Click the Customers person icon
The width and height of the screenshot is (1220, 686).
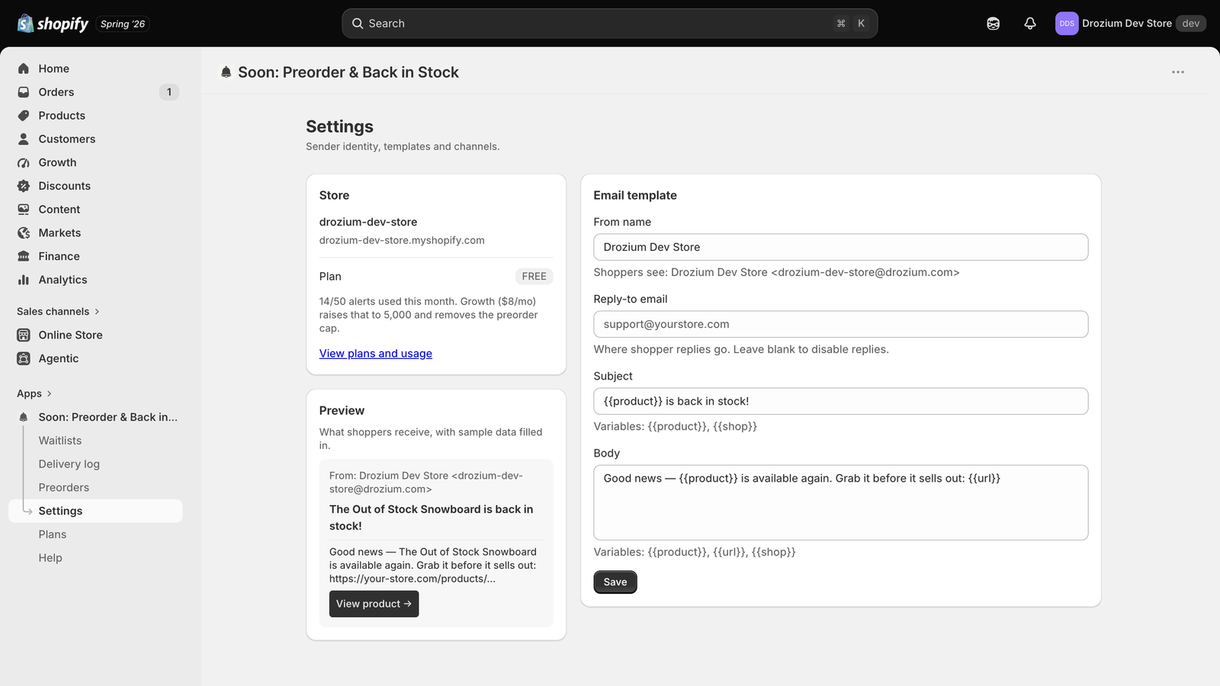(24, 139)
